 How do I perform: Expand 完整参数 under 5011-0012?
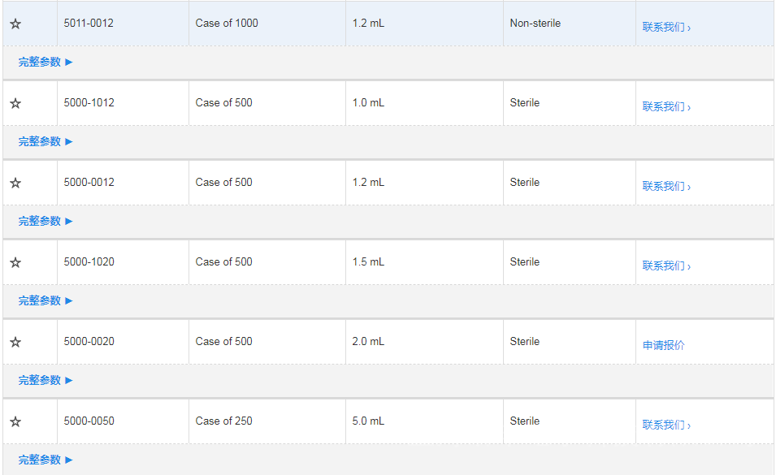click(x=46, y=62)
